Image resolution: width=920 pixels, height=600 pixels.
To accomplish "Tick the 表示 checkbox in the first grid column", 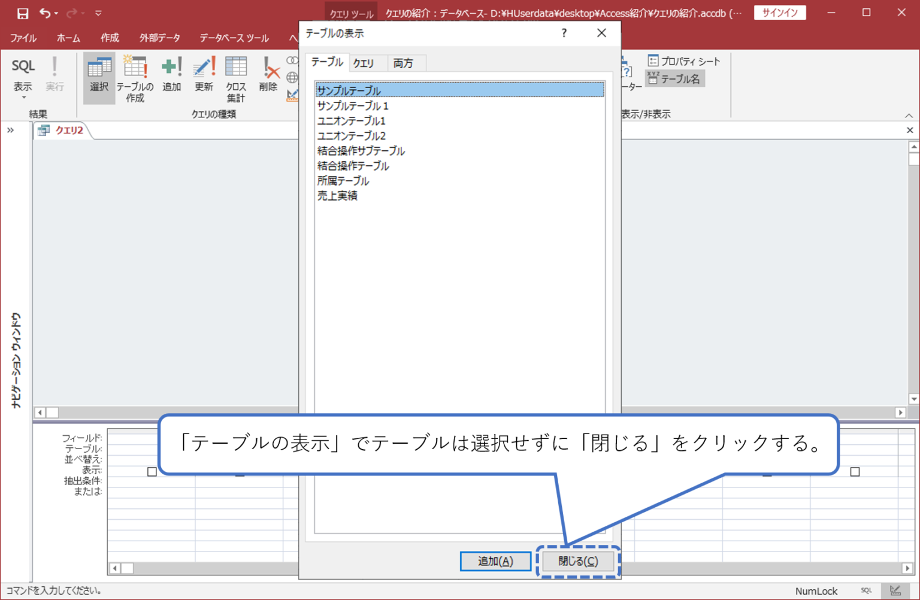I will click(152, 472).
